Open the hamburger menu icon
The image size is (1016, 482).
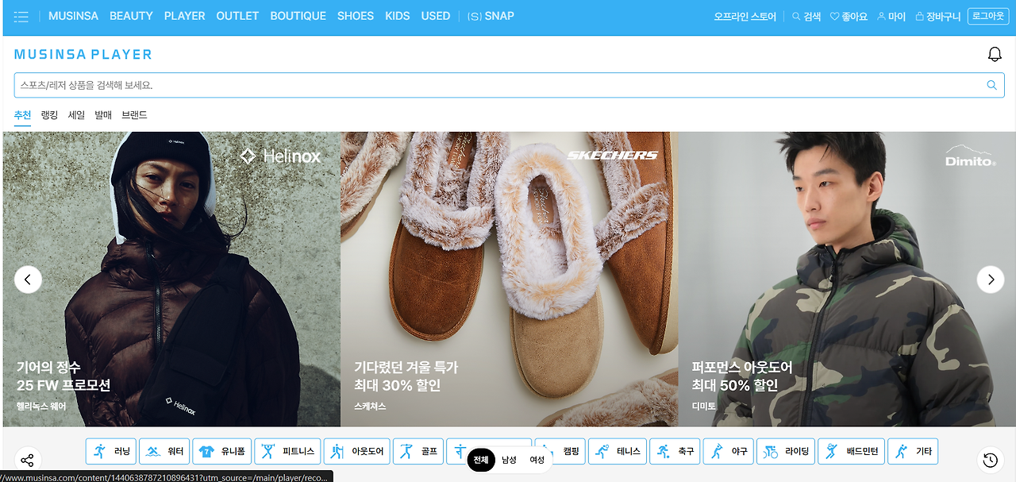tap(21, 17)
